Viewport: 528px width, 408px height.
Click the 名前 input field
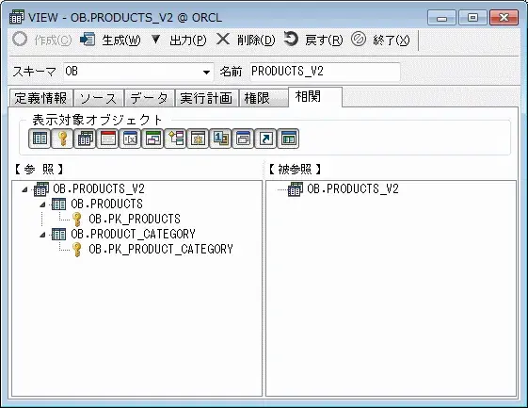[325, 72]
